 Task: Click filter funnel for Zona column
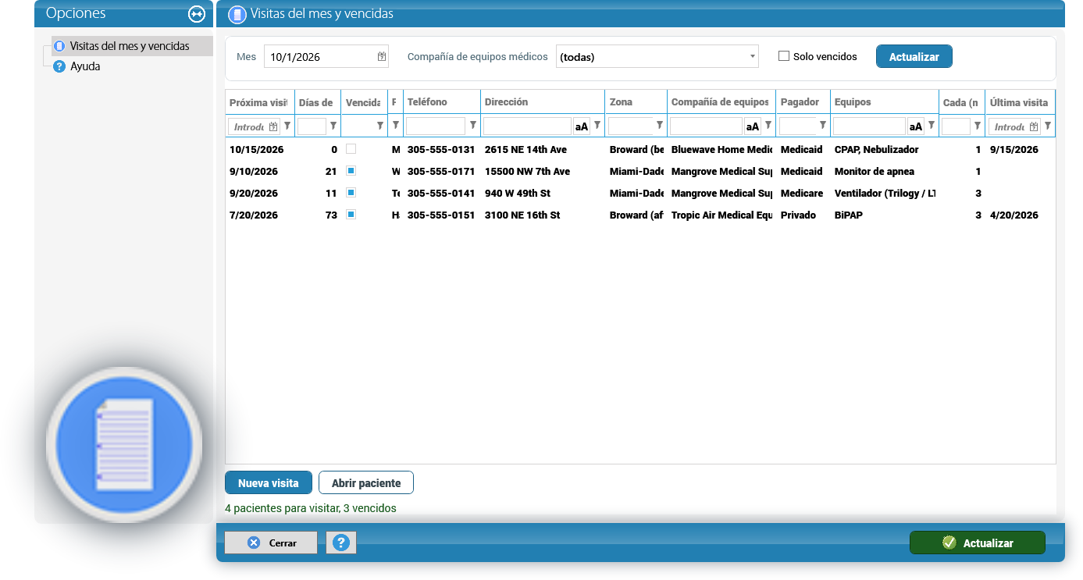coord(660,126)
